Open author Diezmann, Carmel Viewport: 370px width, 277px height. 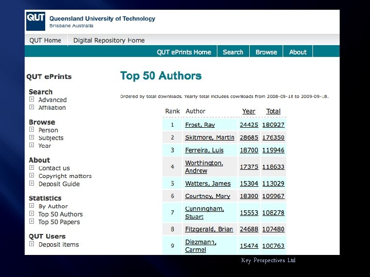pos(200,246)
